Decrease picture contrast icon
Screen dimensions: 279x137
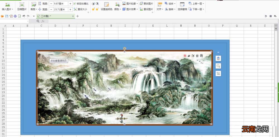point(97,4)
